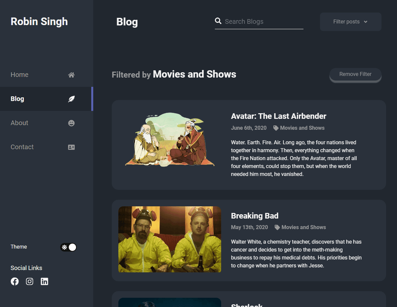Open the Instagram social link
Screen dimensions: 397x307
(x=29, y=281)
